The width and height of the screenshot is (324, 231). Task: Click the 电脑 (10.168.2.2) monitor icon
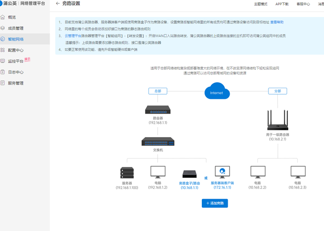[x=258, y=172]
